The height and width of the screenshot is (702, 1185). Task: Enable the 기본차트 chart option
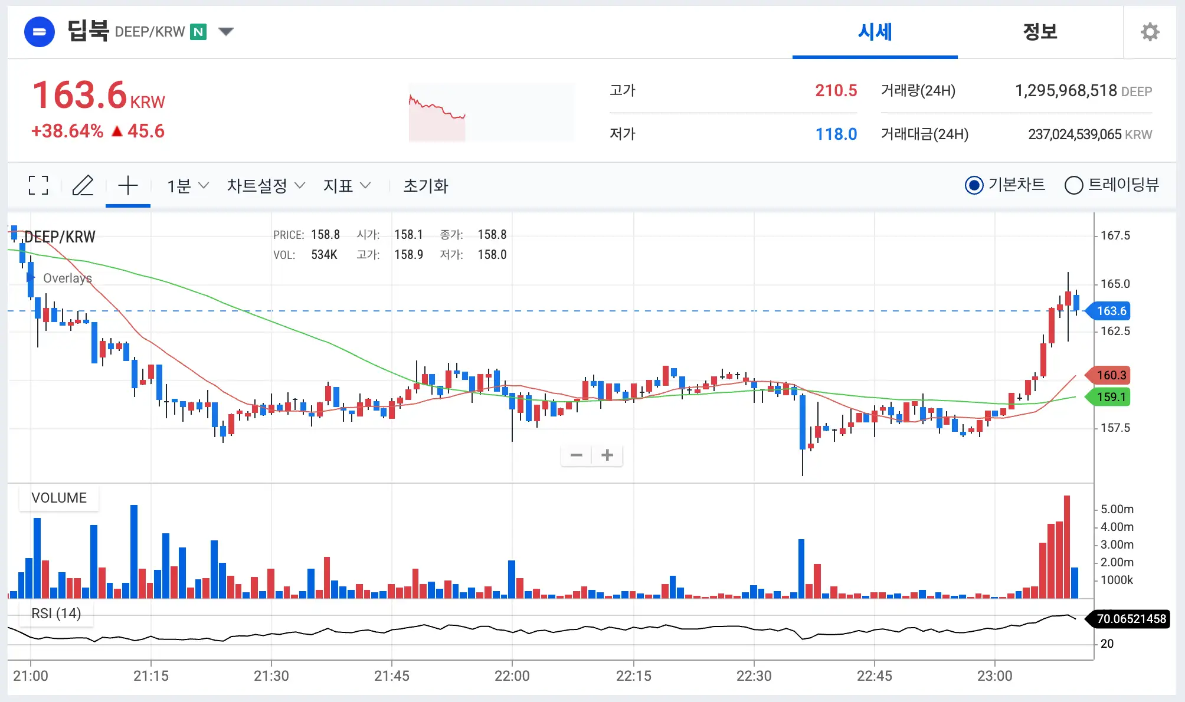[974, 185]
